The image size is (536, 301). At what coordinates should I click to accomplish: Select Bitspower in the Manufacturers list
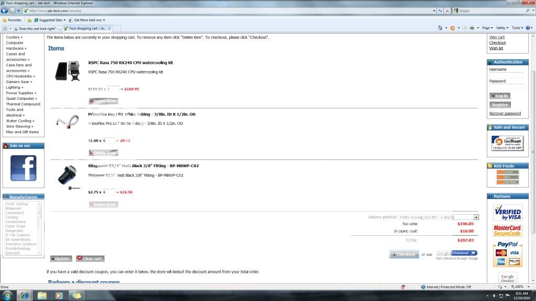[x=14, y=208]
